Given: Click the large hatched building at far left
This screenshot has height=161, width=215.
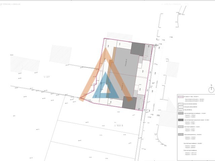Looking at the screenshot, I should point(25,64).
